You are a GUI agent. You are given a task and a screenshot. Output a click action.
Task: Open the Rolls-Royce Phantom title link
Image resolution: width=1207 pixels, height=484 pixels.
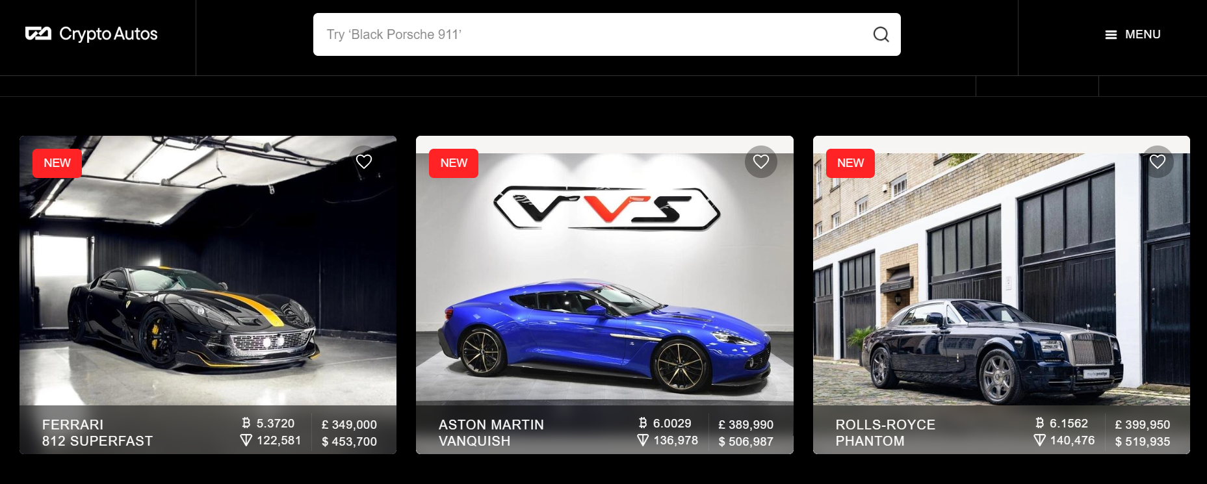pos(885,433)
